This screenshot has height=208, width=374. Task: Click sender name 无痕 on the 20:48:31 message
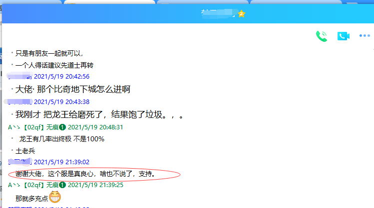[x=50, y=127]
